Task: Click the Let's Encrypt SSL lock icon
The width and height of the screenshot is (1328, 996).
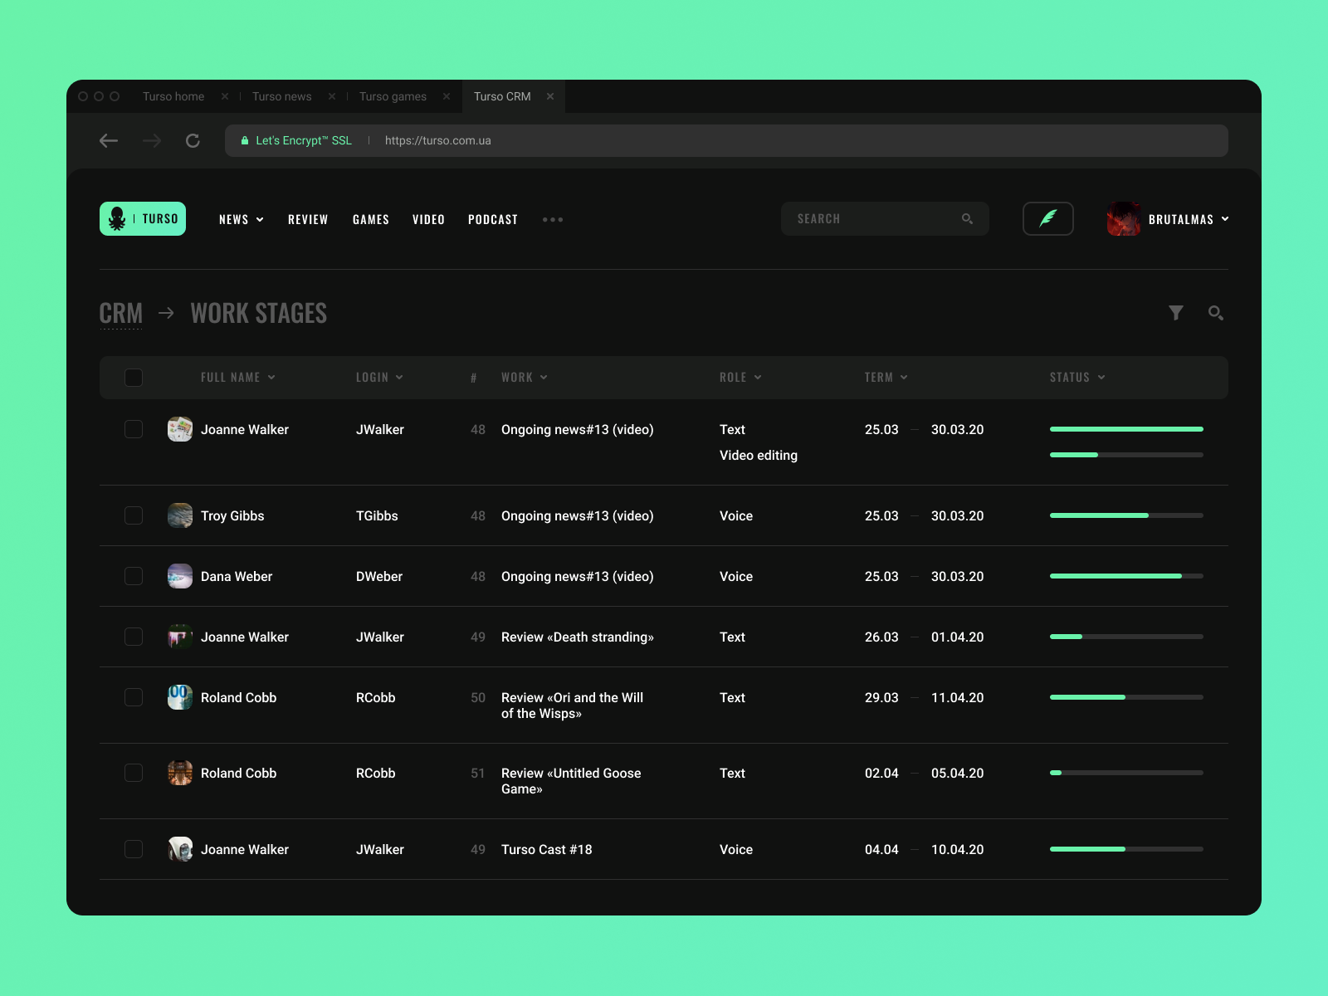Action: coord(244,140)
